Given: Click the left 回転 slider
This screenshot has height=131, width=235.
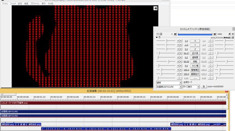Looking at the screenshot, I should pos(166,62).
